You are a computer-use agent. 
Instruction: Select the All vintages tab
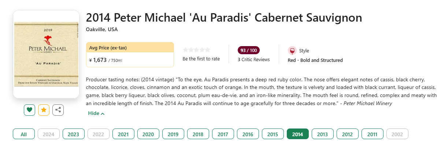pyautogui.click(x=24, y=134)
